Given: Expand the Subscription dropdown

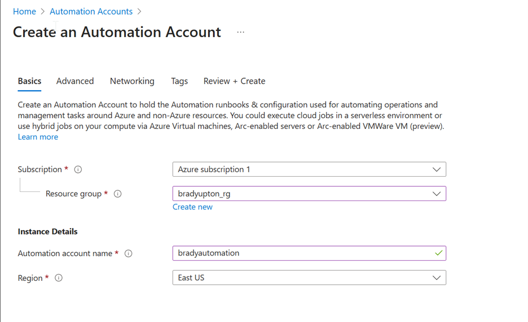Looking at the screenshot, I should pos(309,169).
